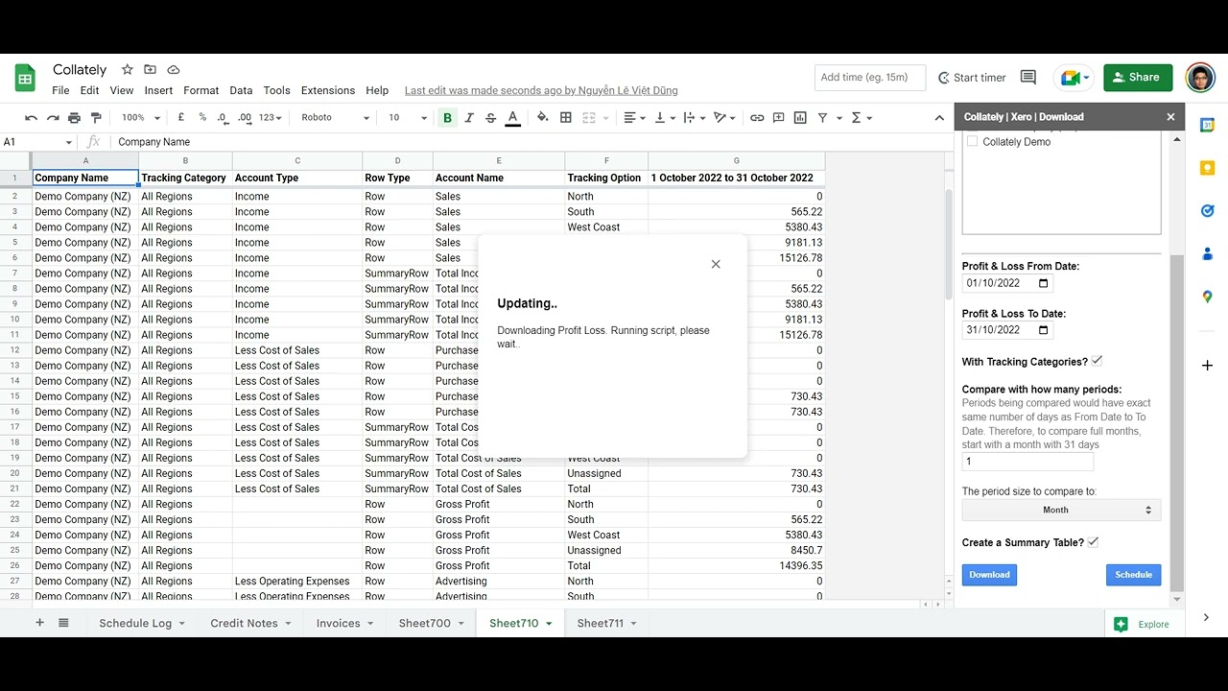This screenshot has width=1228, height=691.
Task: Toggle With Tracking Categories checkbox
Action: click(1097, 361)
